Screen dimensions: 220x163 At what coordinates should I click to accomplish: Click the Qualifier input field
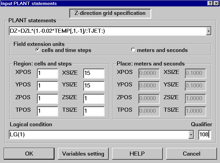coord(205,135)
